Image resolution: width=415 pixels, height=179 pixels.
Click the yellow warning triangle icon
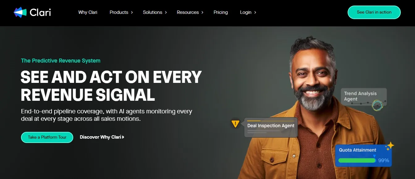tap(235, 124)
